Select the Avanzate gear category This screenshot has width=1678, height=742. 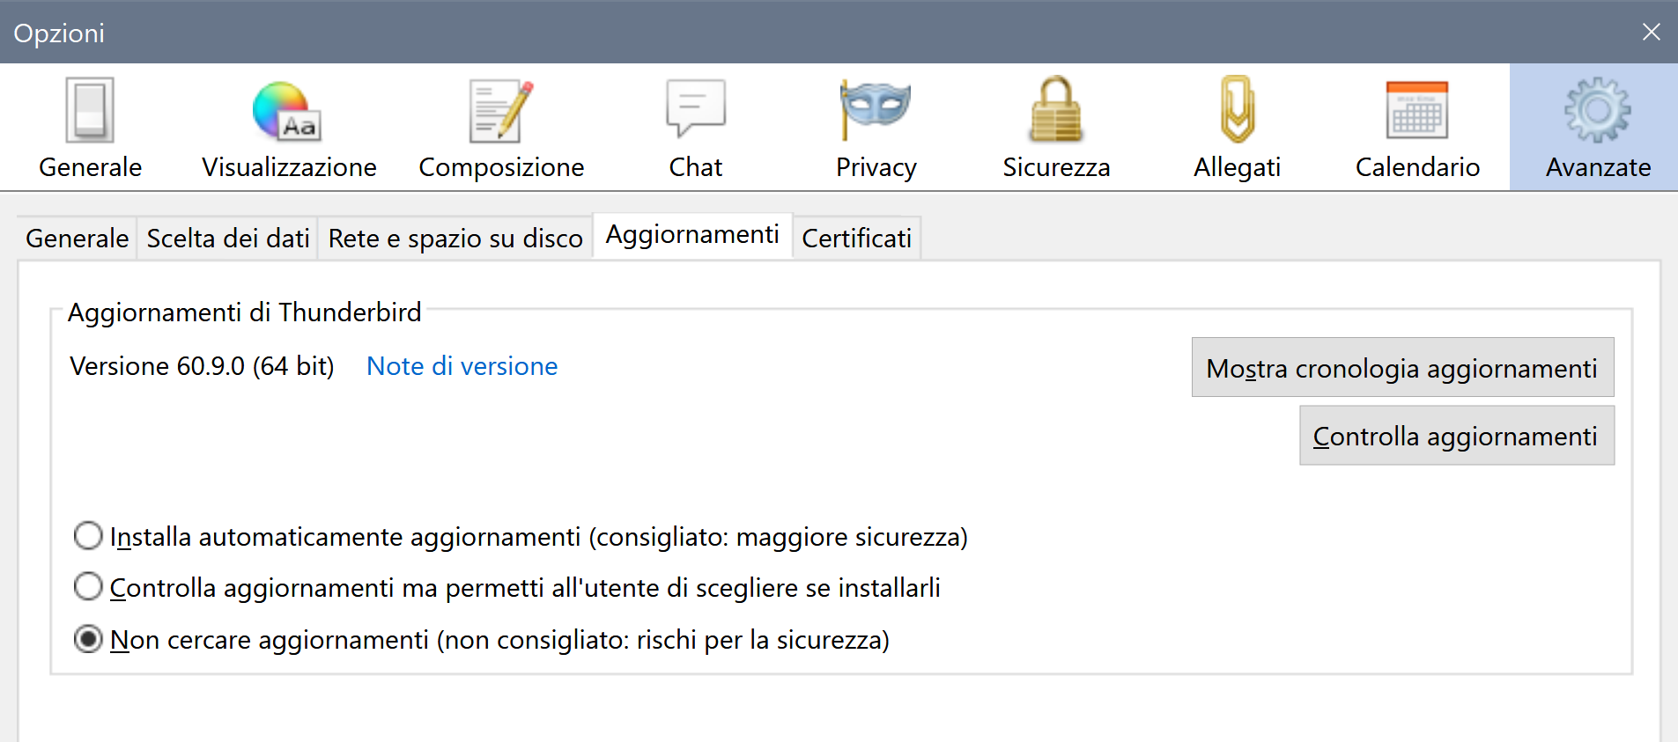tap(1598, 128)
